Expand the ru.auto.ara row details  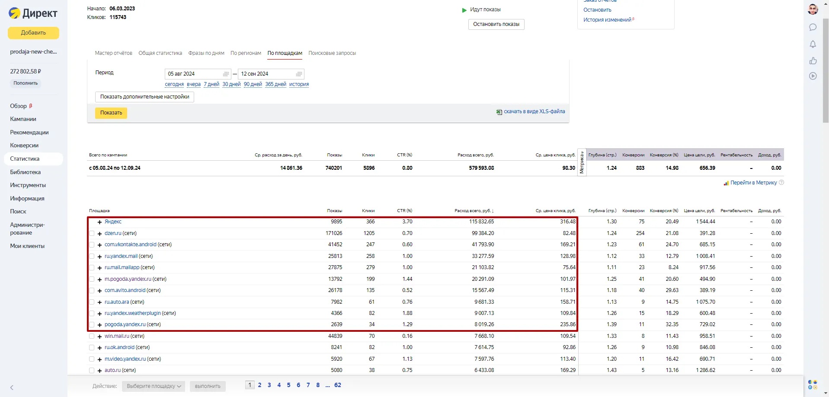[99, 302]
